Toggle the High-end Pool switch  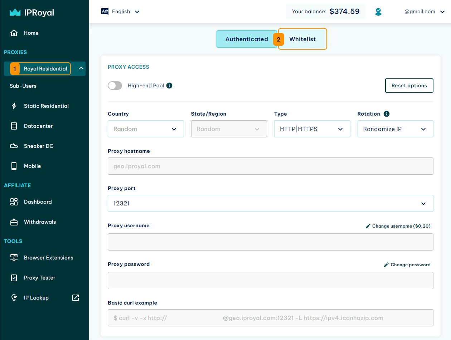pos(115,86)
